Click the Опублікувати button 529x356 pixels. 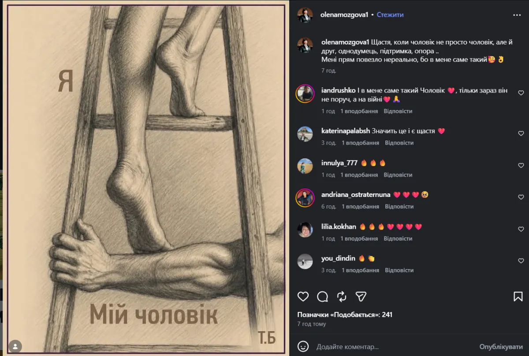[x=501, y=347]
